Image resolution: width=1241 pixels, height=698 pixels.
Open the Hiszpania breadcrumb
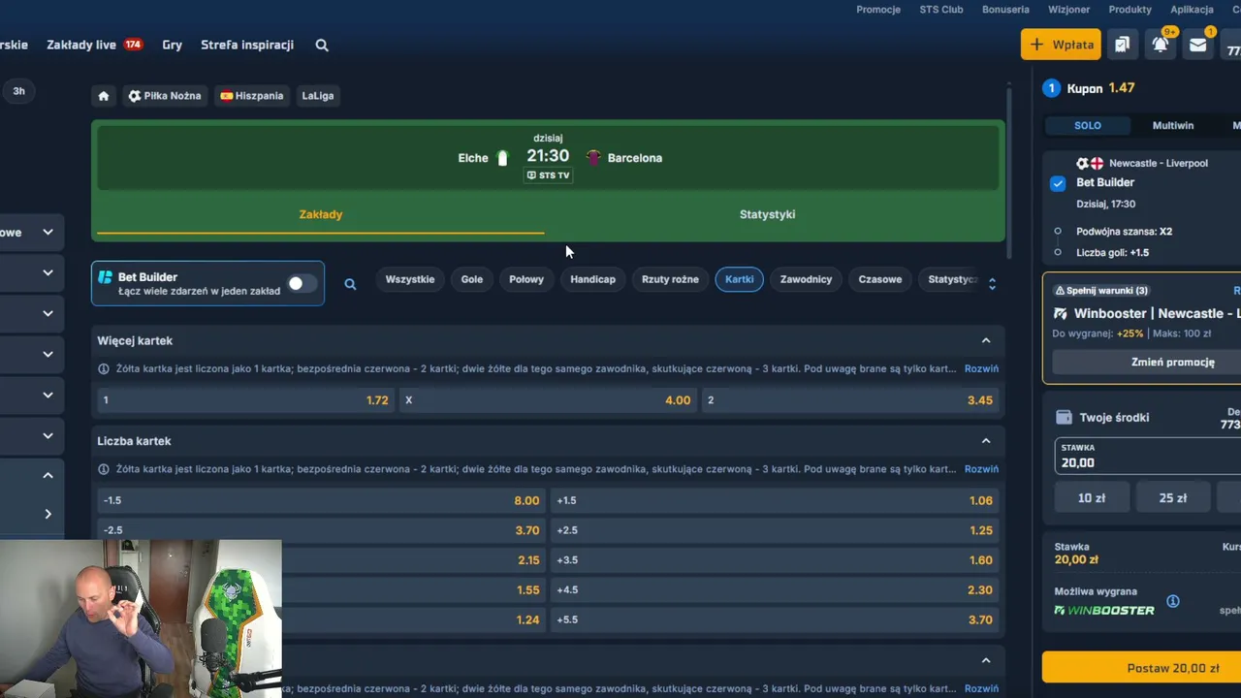coord(252,96)
